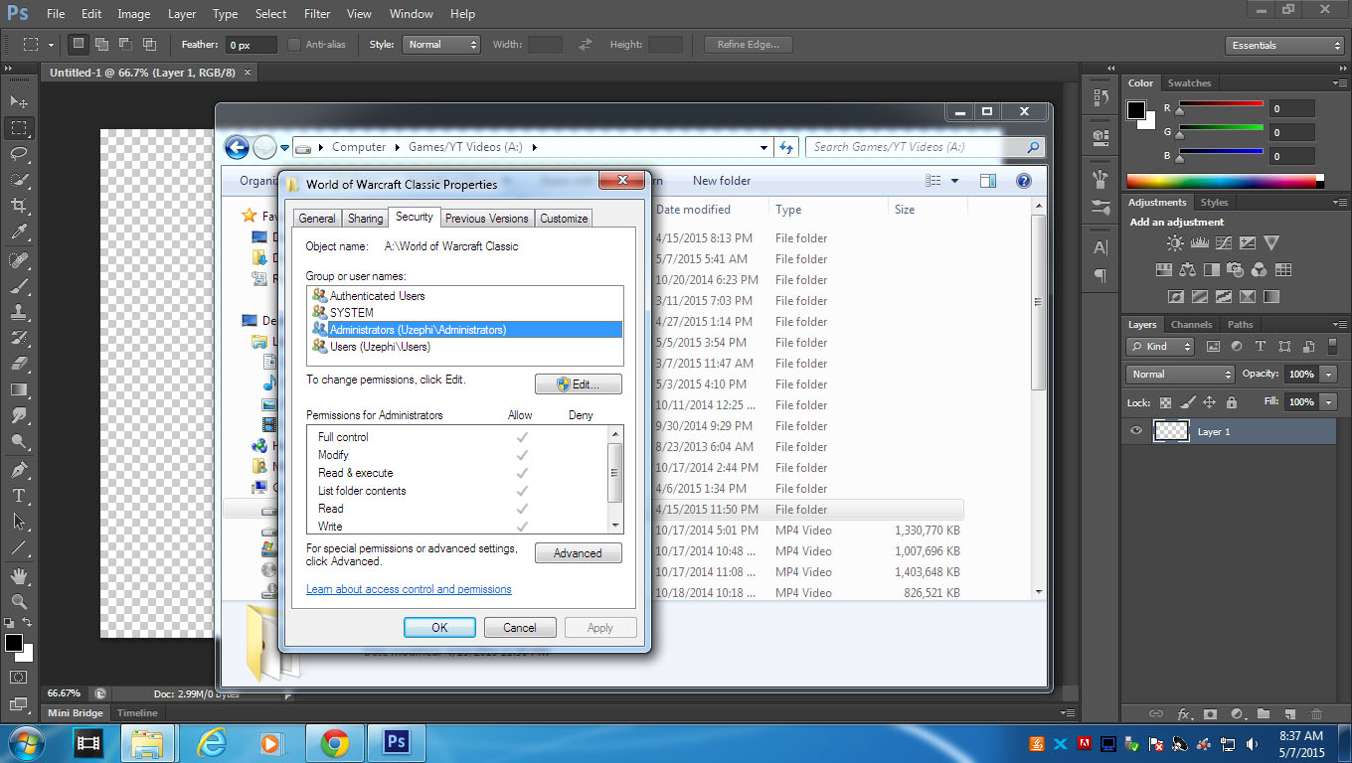Click the Brightness/Contrast adjustment icon
The height and width of the screenshot is (763, 1352).
tap(1176, 243)
